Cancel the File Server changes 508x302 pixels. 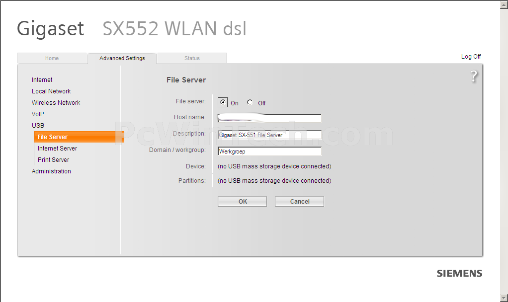[x=299, y=201]
